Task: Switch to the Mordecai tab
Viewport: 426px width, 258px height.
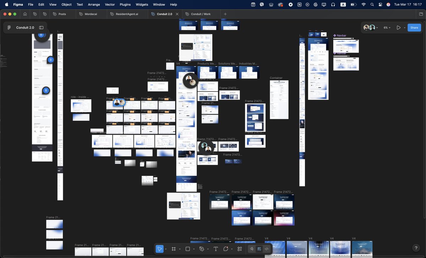Action: pyautogui.click(x=91, y=14)
